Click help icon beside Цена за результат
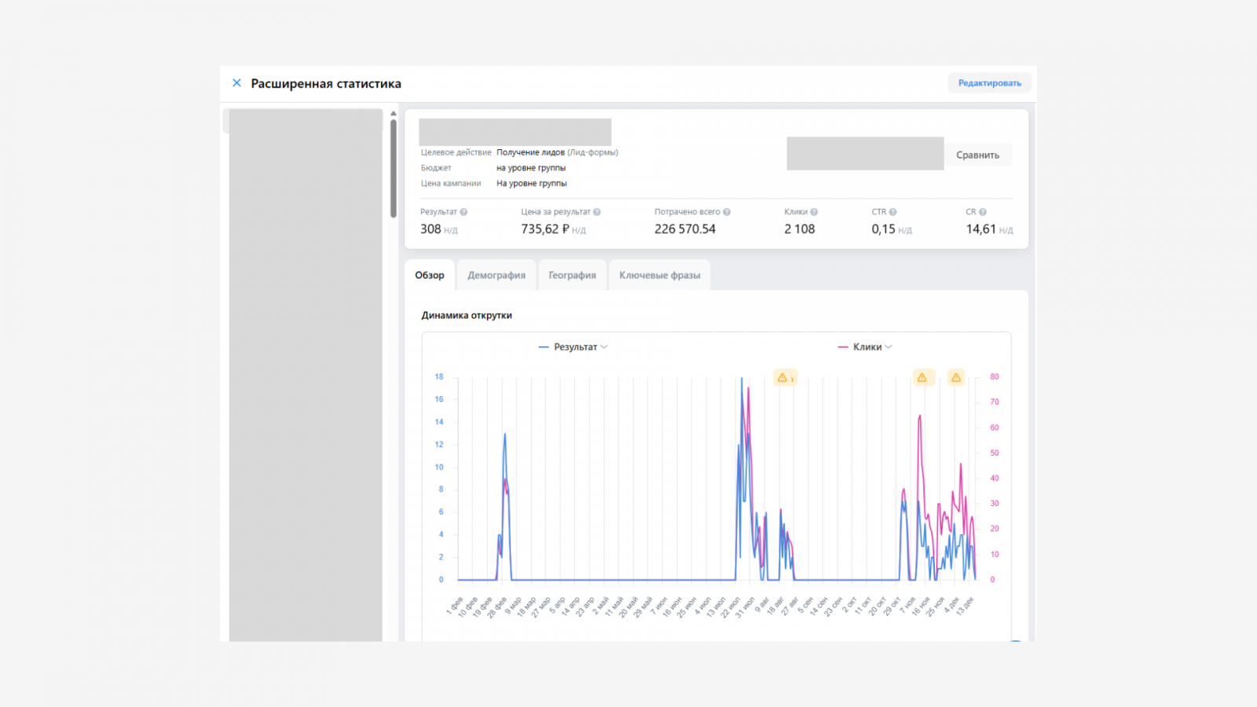Viewport: 1257px width, 707px height. (597, 212)
